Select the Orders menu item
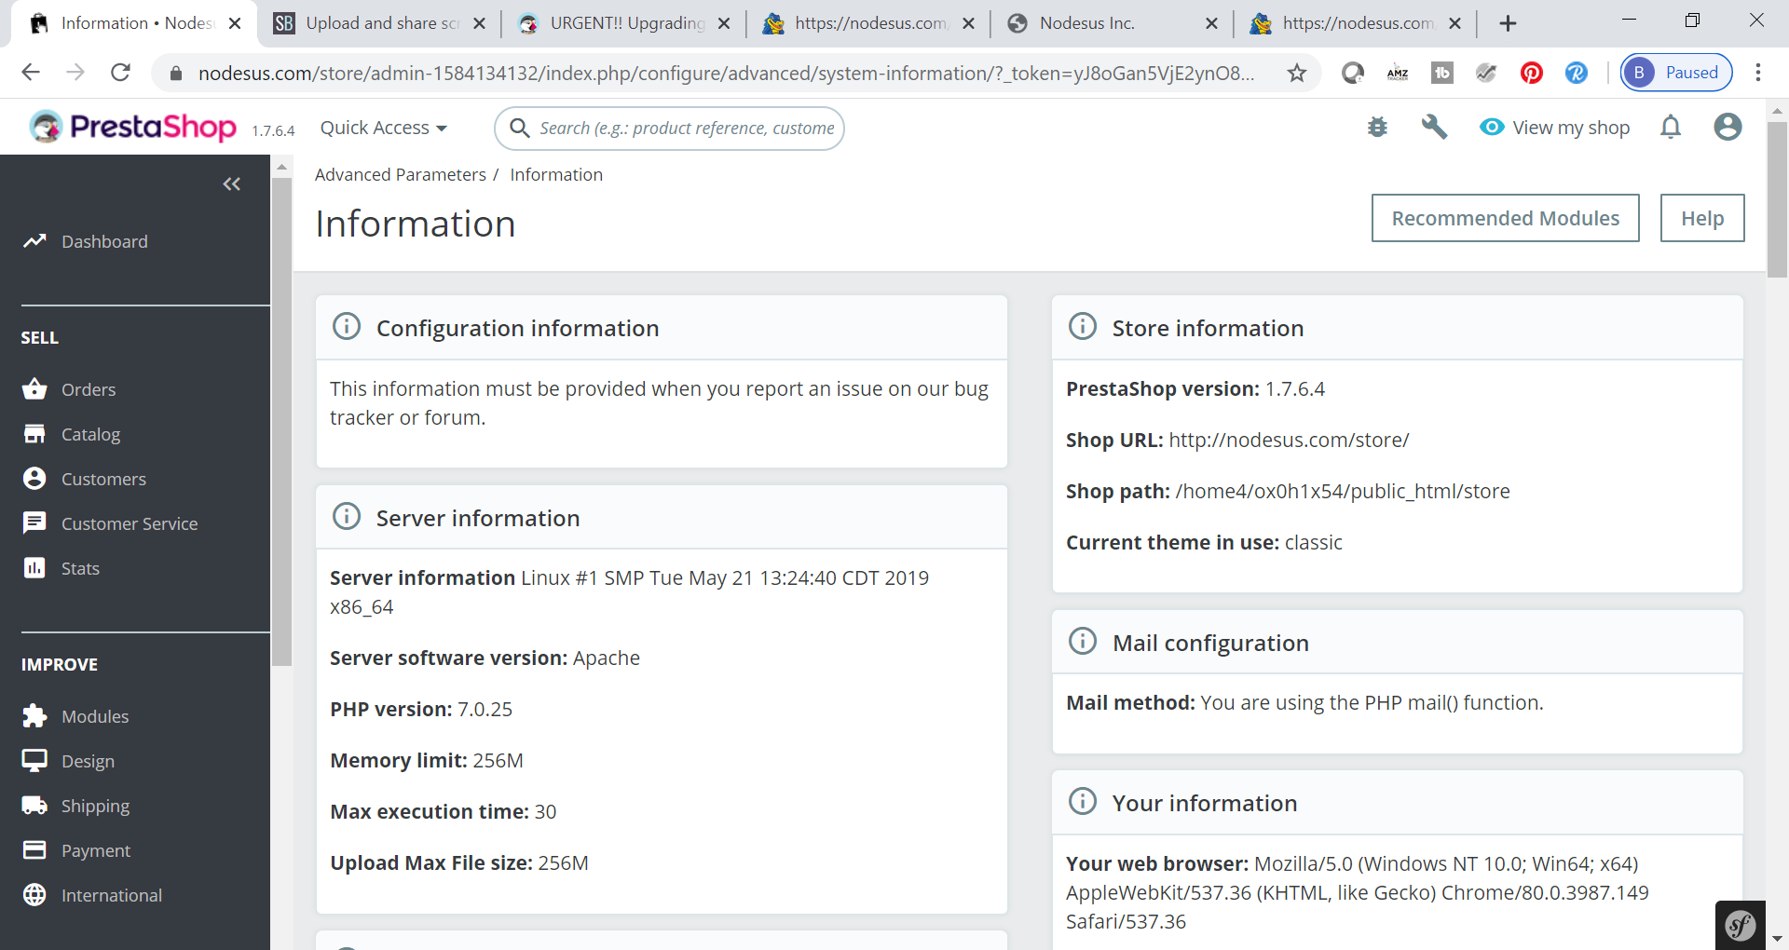Viewport: 1789px width, 950px height. click(x=89, y=389)
